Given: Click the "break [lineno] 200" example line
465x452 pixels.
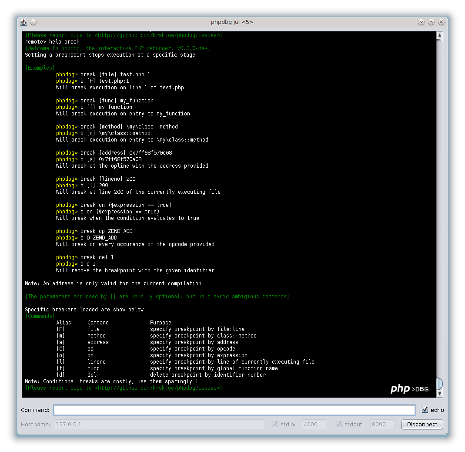Looking at the screenshot, I should click(x=96, y=179).
